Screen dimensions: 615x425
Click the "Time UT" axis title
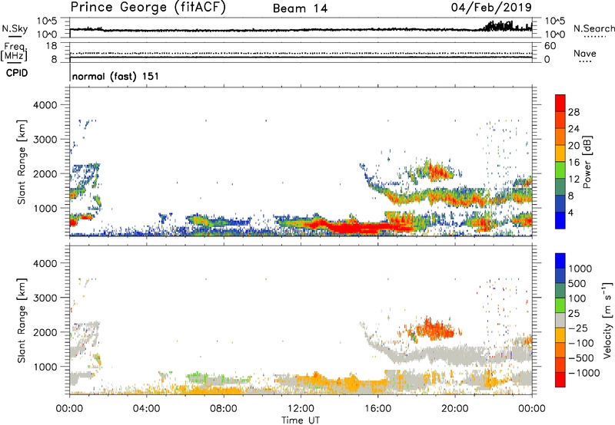301,420
